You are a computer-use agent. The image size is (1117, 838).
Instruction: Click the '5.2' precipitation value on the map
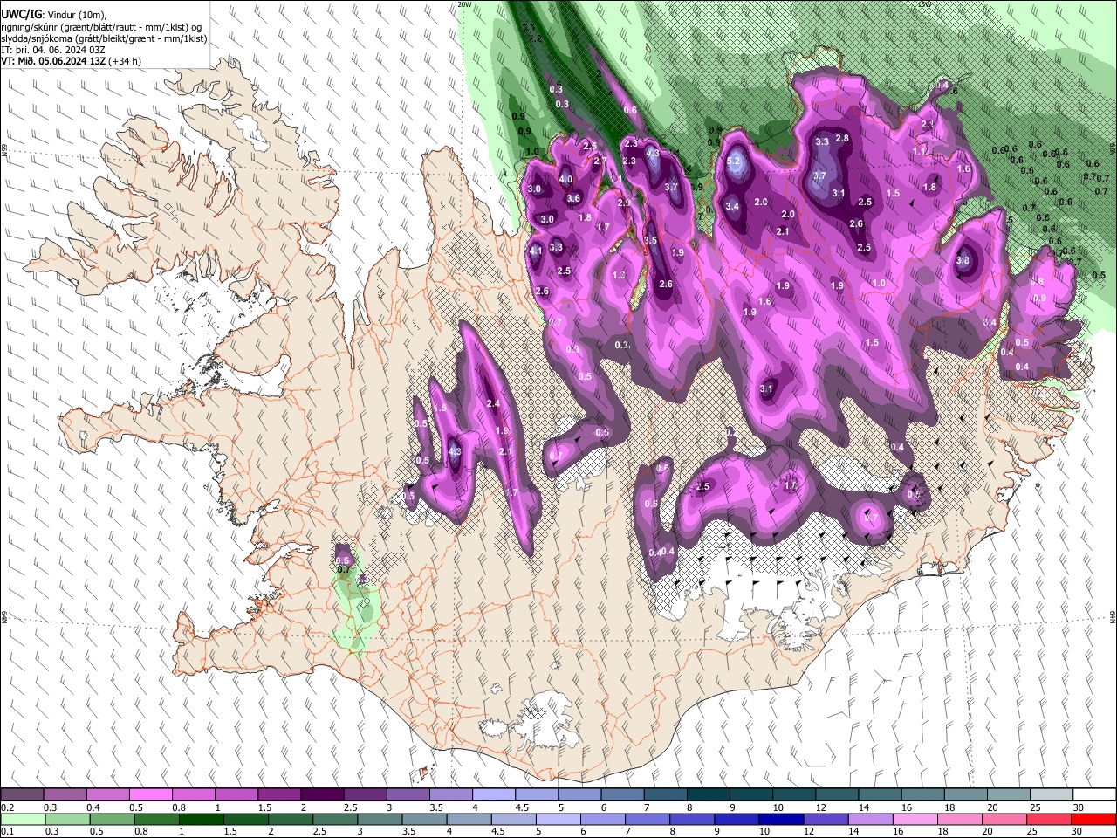coord(733,161)
